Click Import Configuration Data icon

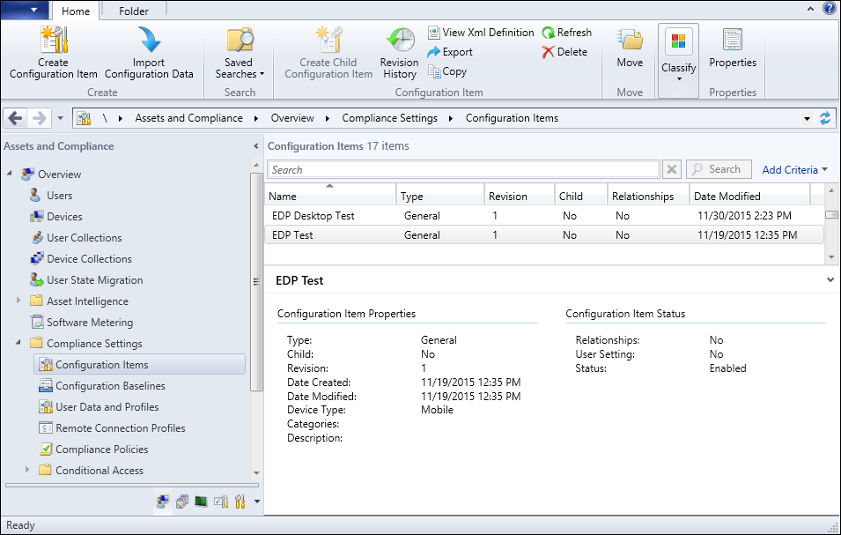(x=148, y=41)
